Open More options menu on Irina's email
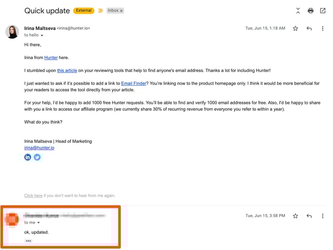Image resolution: width=333 pixels, height=250 pixels. 323,29
